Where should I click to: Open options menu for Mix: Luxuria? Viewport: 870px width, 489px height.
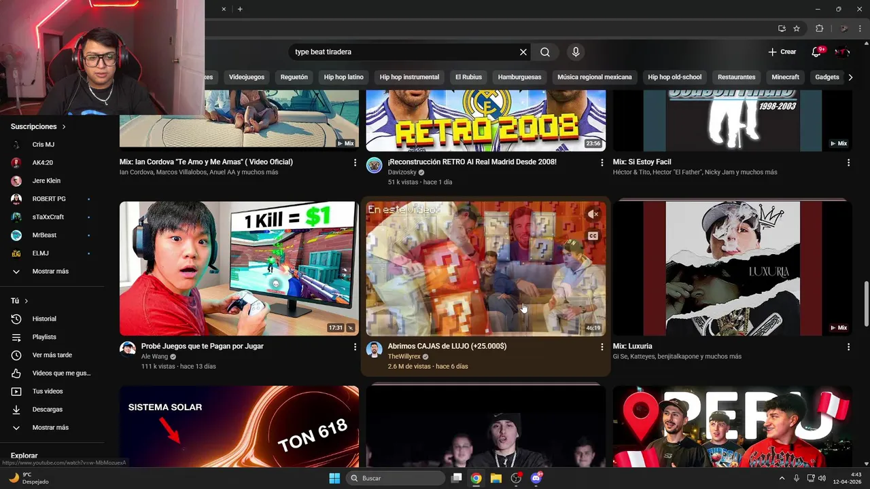click(848, 346)
